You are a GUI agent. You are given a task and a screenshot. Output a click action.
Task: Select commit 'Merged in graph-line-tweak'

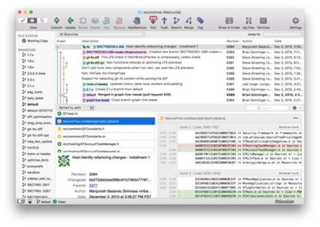(x=180, y=95)
